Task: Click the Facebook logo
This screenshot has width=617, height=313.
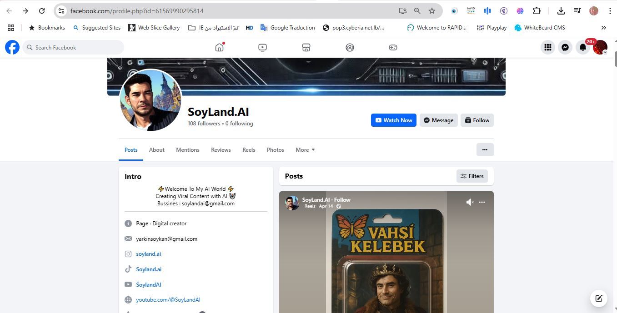Action: tap(12, 47)
